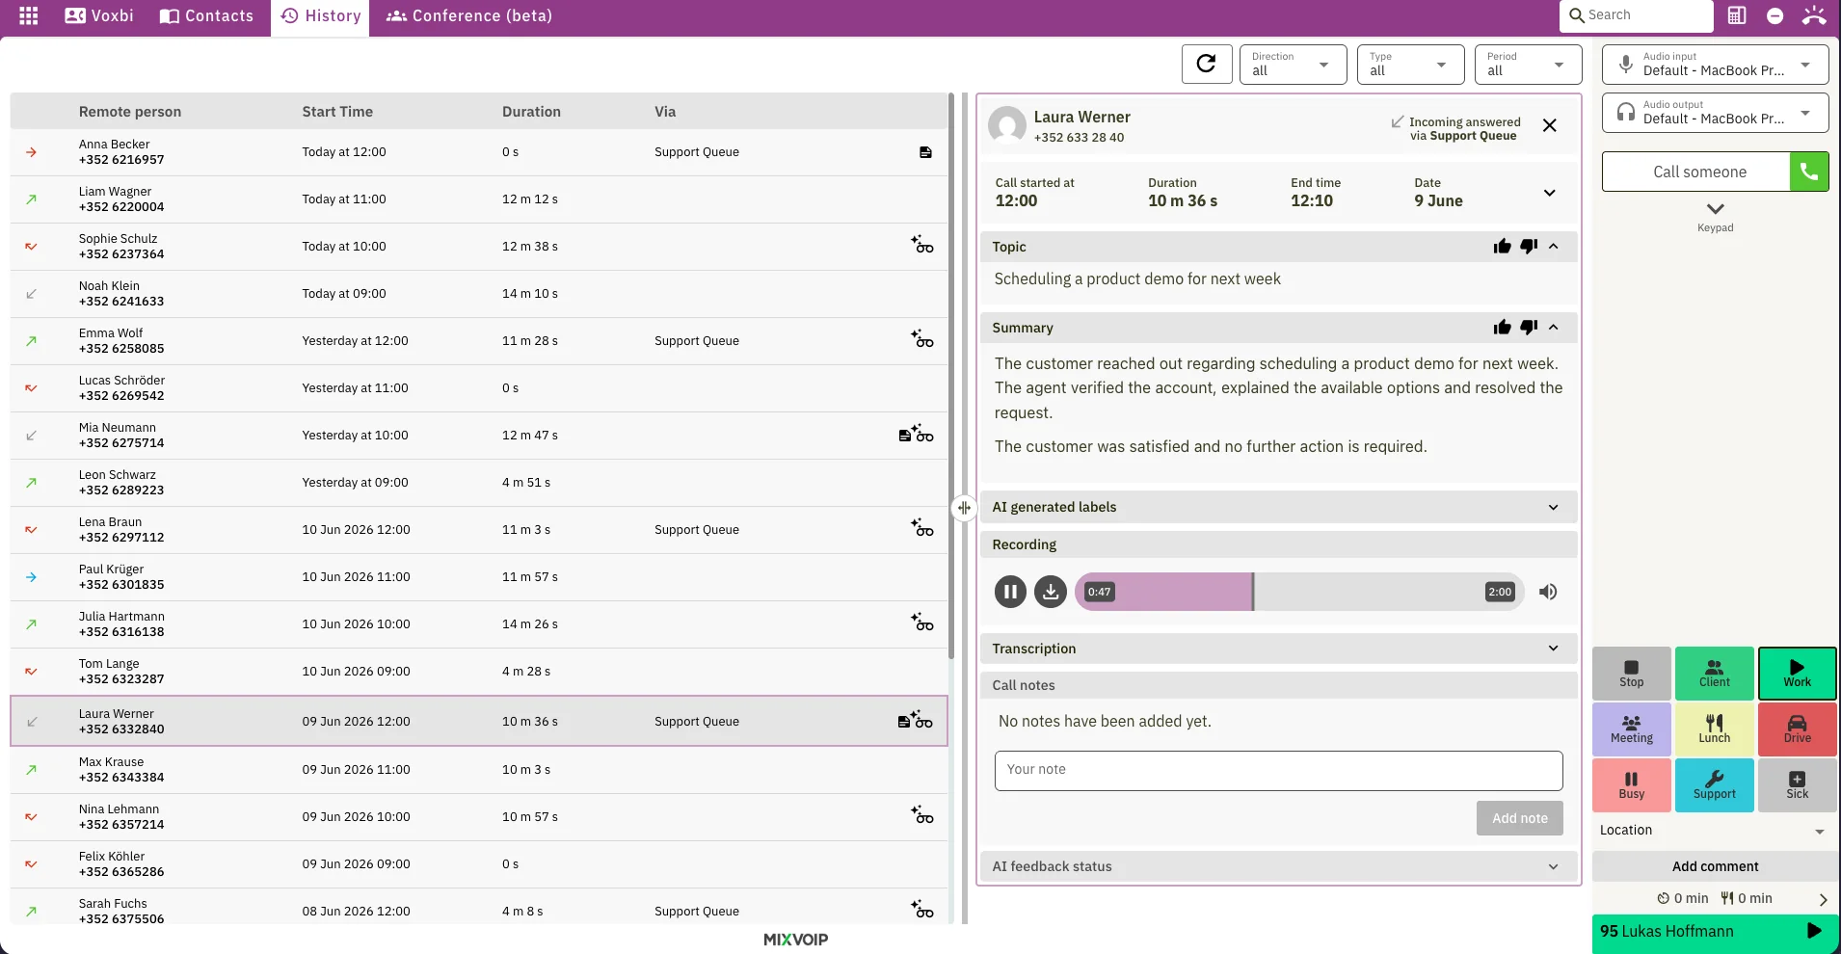1841x954 pixels.
Task: Click Add comment button
Action: (x=1715, y=866)
